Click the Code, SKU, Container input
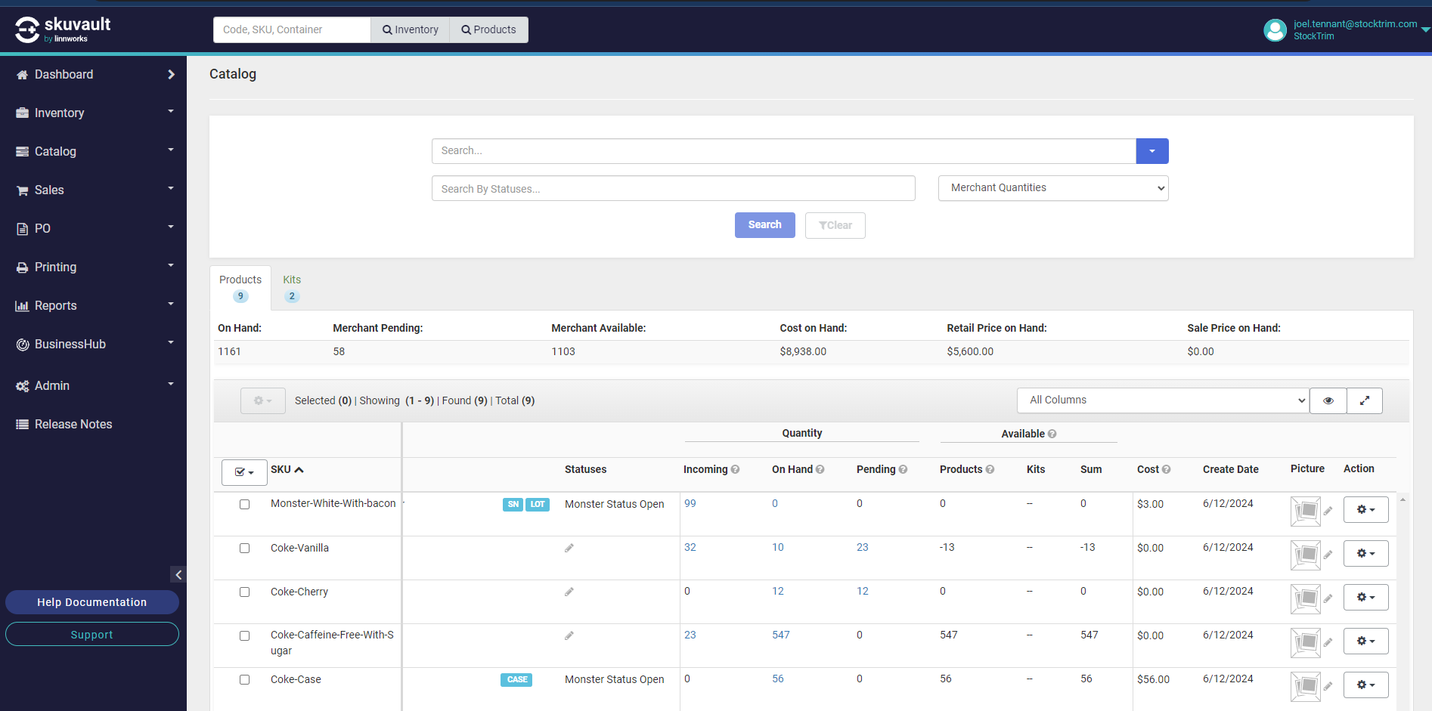 (x=292, y=30)
